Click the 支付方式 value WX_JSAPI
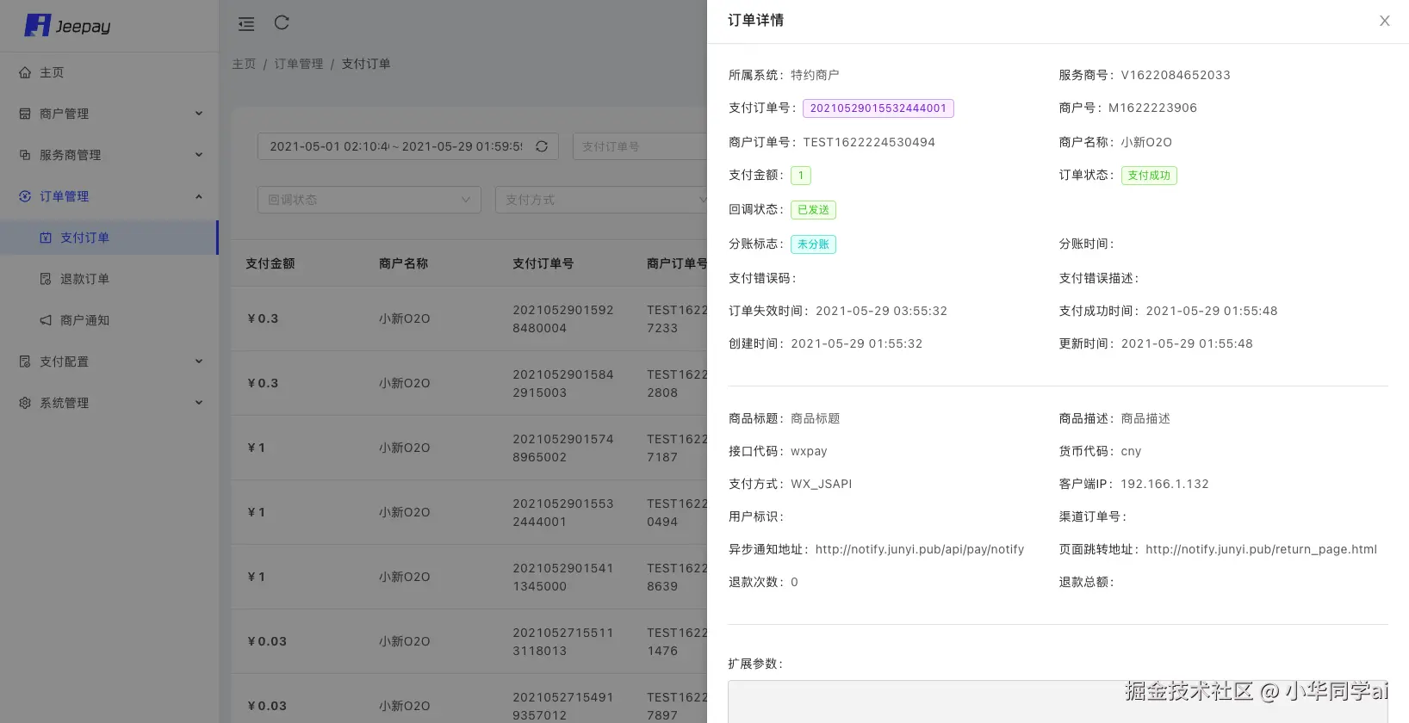This screenshot has height=723, width=1409. pos(822,484)
